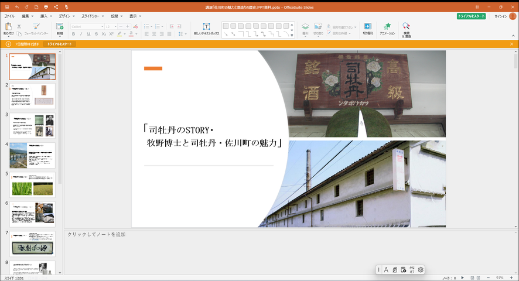Toggle italic formatting

click(x=81, y=34)
